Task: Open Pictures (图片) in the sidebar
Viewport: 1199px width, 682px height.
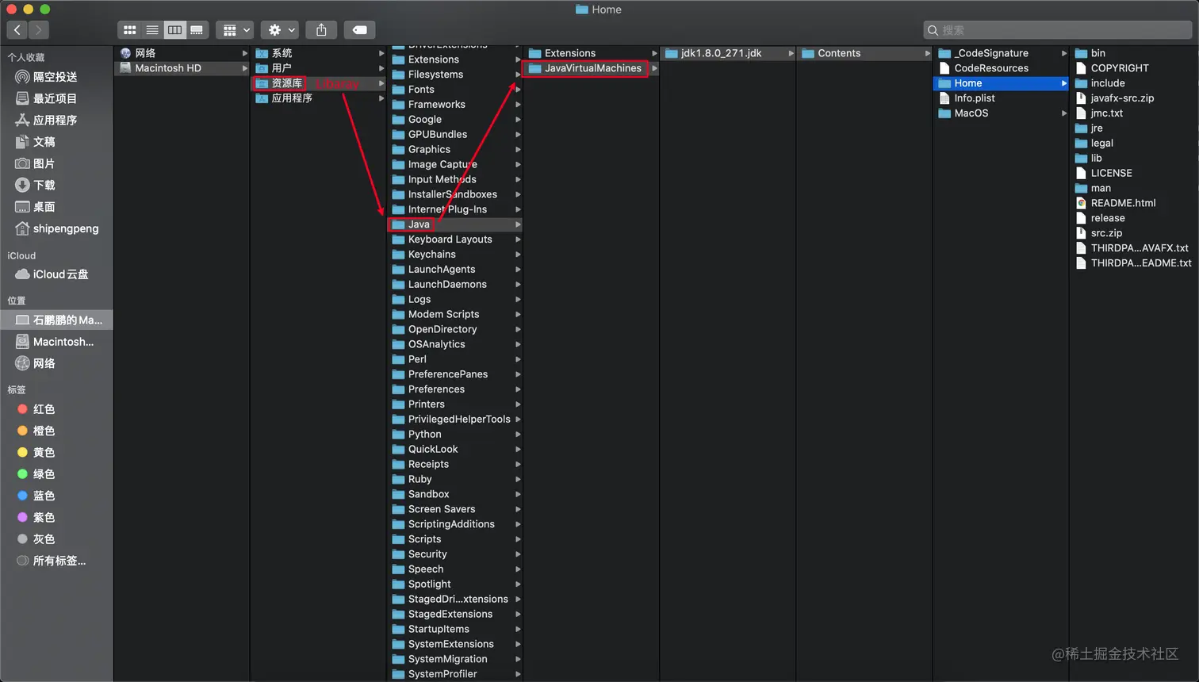Action: [56, 163]
